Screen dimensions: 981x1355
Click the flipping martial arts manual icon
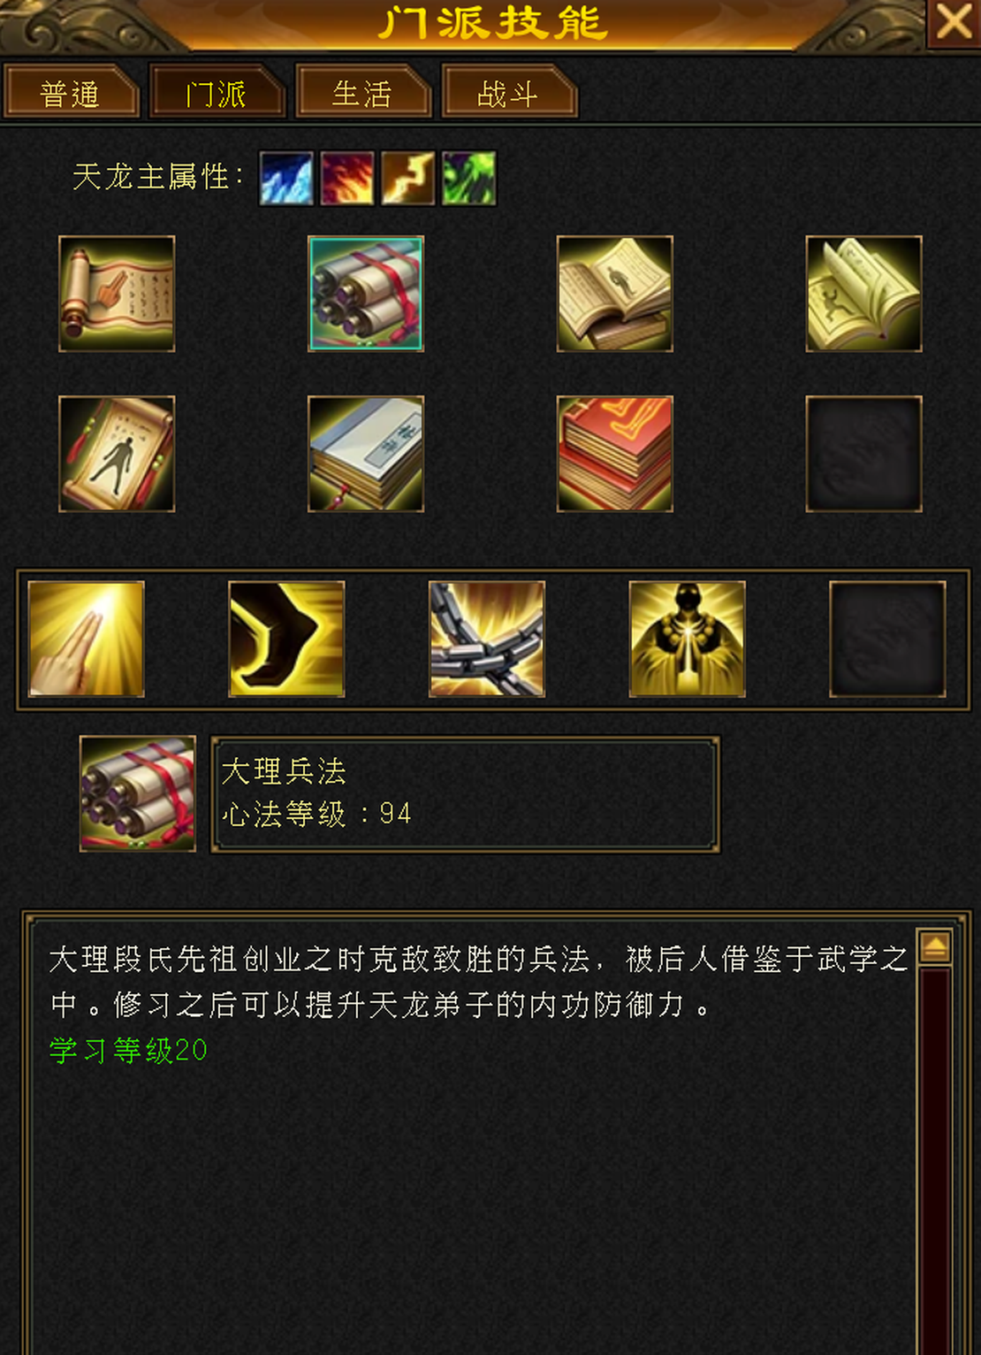[864, 294]
